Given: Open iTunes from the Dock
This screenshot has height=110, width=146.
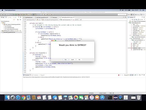Looking at the screenshot, I should [x=92, y=97].
